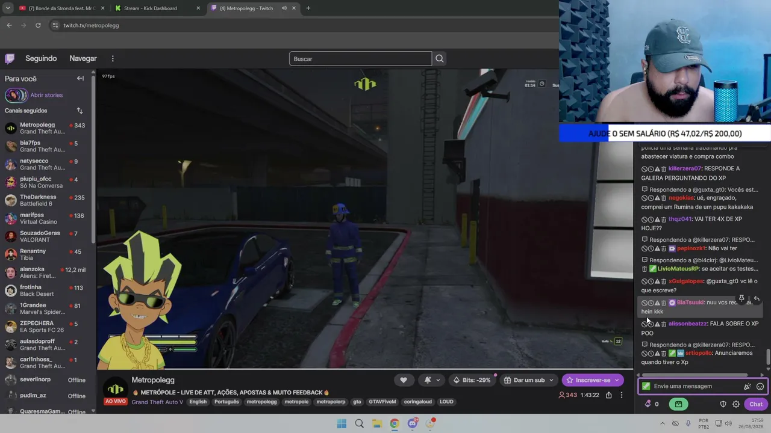Reload the browser page
The height and width of the screenshot is (433, 771).
[x=38, y=25]
